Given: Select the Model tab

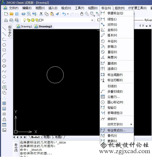Looking at the screenshot, I should pyautogui.click(x=35, y=137).
